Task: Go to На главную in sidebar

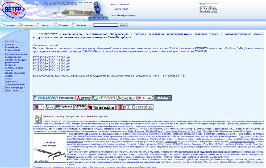Action: click(11, 41)
